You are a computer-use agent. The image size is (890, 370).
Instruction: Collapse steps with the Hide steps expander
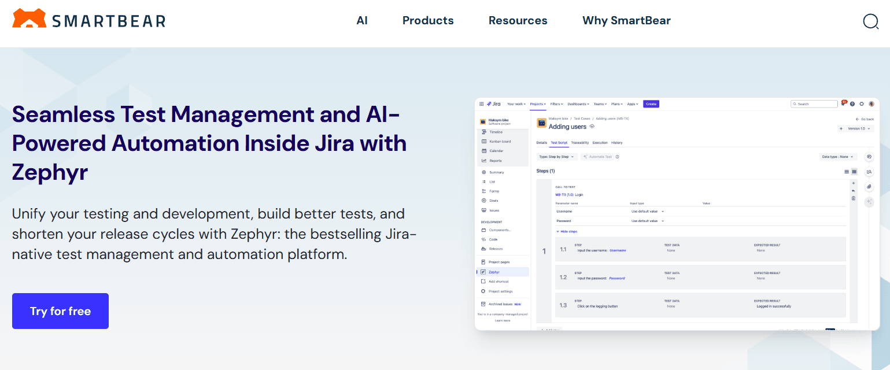coord(567,231)
